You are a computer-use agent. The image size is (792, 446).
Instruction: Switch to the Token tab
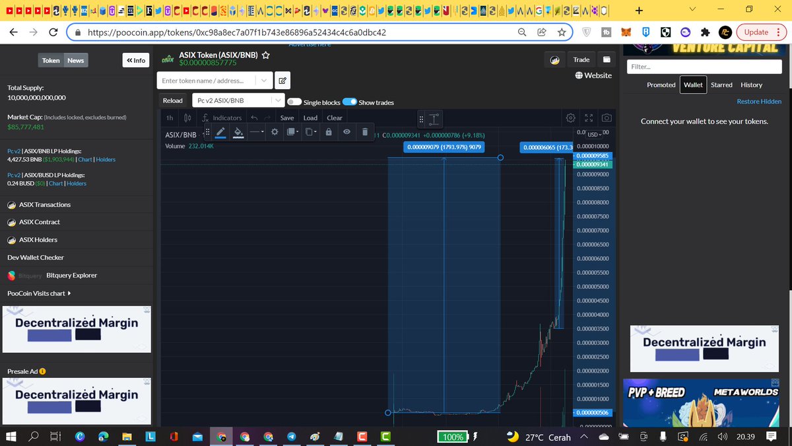tap(51, 60)
